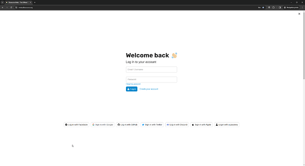Click the extension icon left of Extensions
The width and height of the screenshot is (305, 166).
[269, 8]
